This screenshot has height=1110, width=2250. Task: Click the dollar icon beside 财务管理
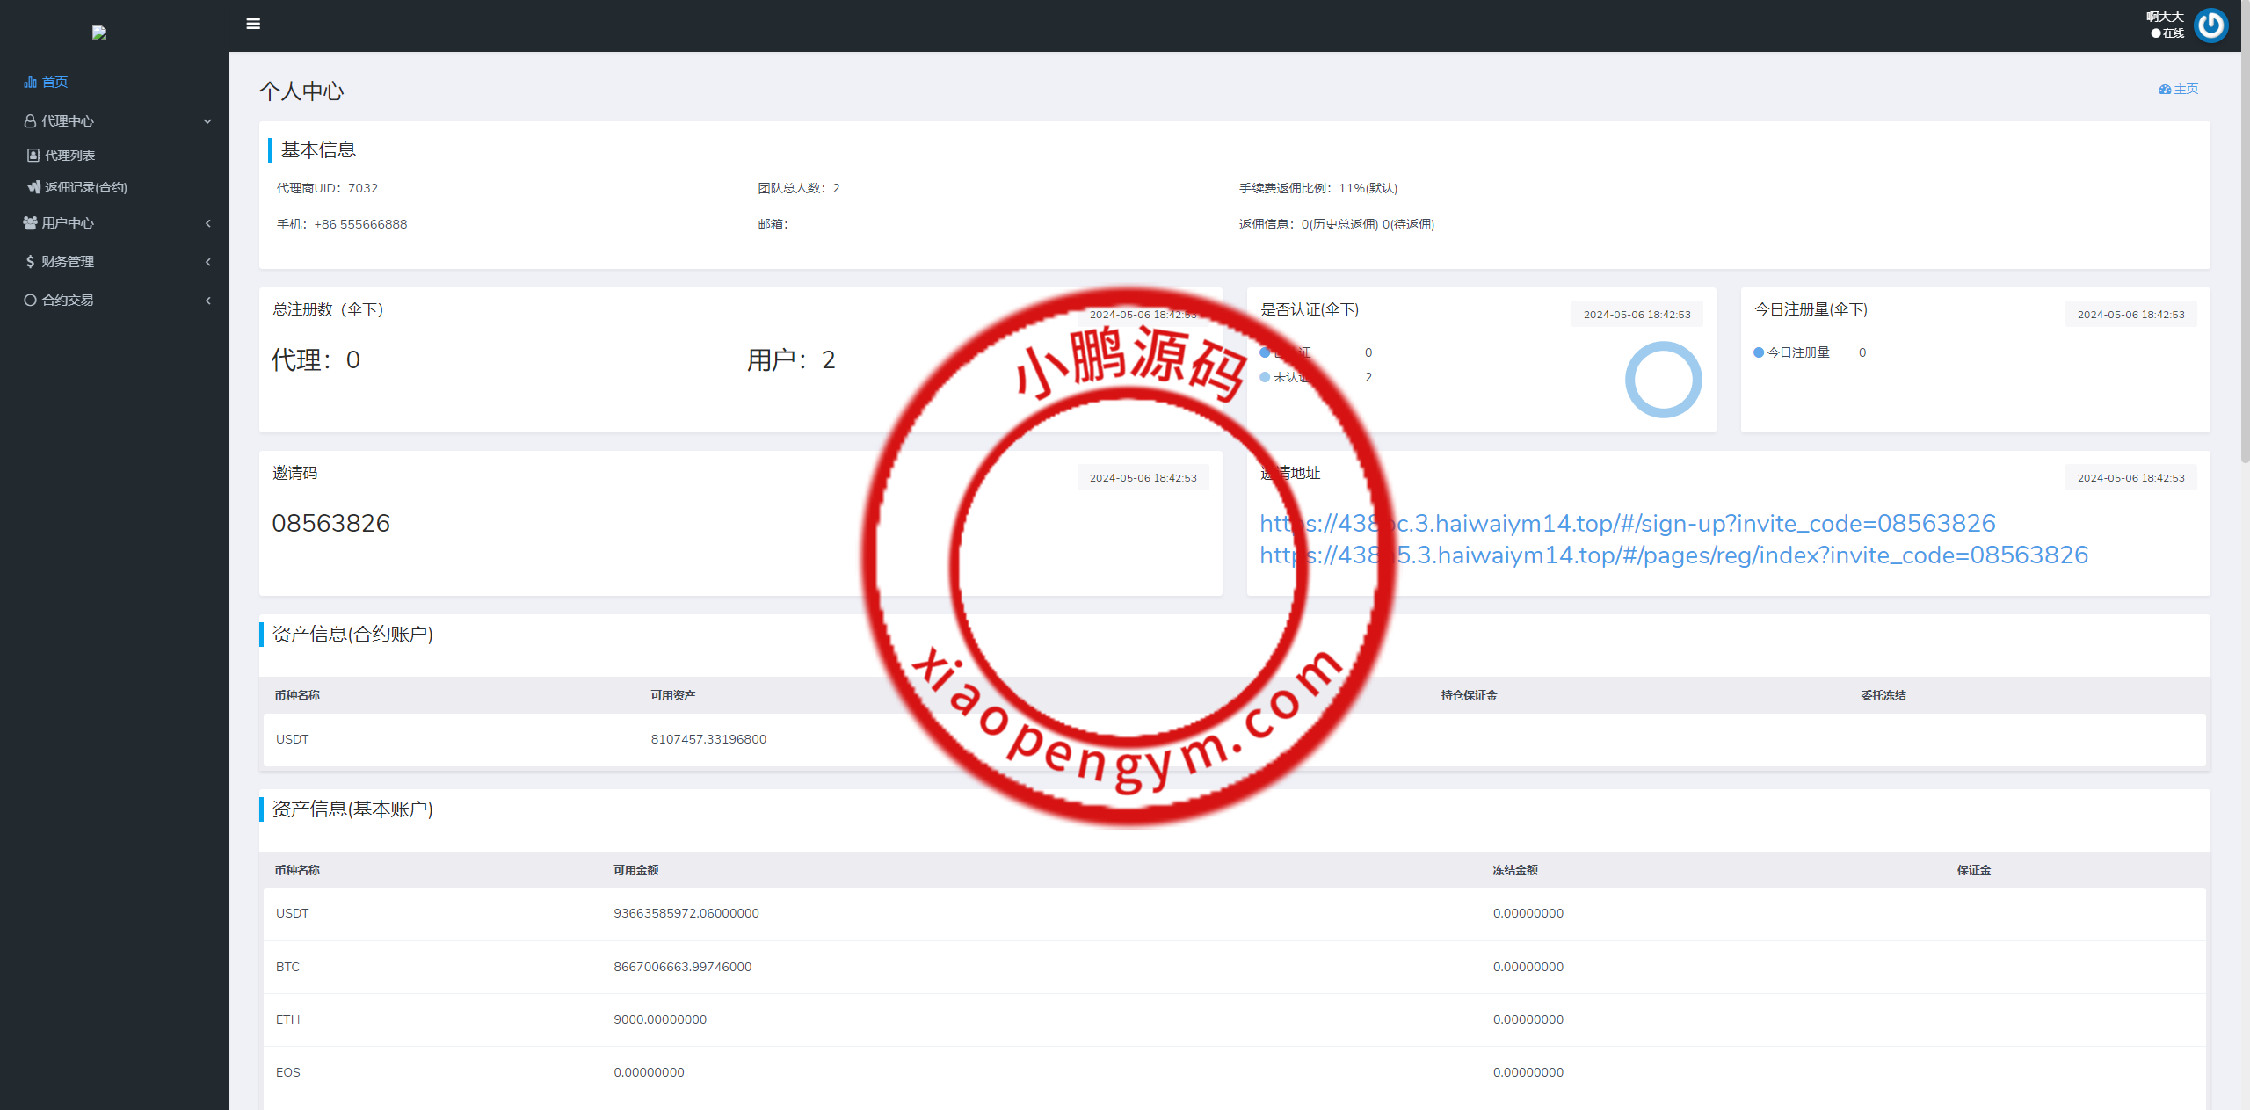point(30,262)
